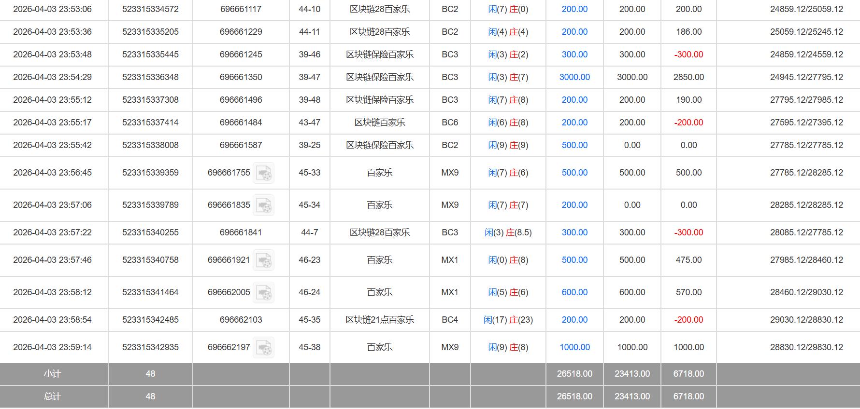This screenshot has height=409, width=860.
Task: Open the 闲(3) 庄(8.5) result entry
Action: 508,232
